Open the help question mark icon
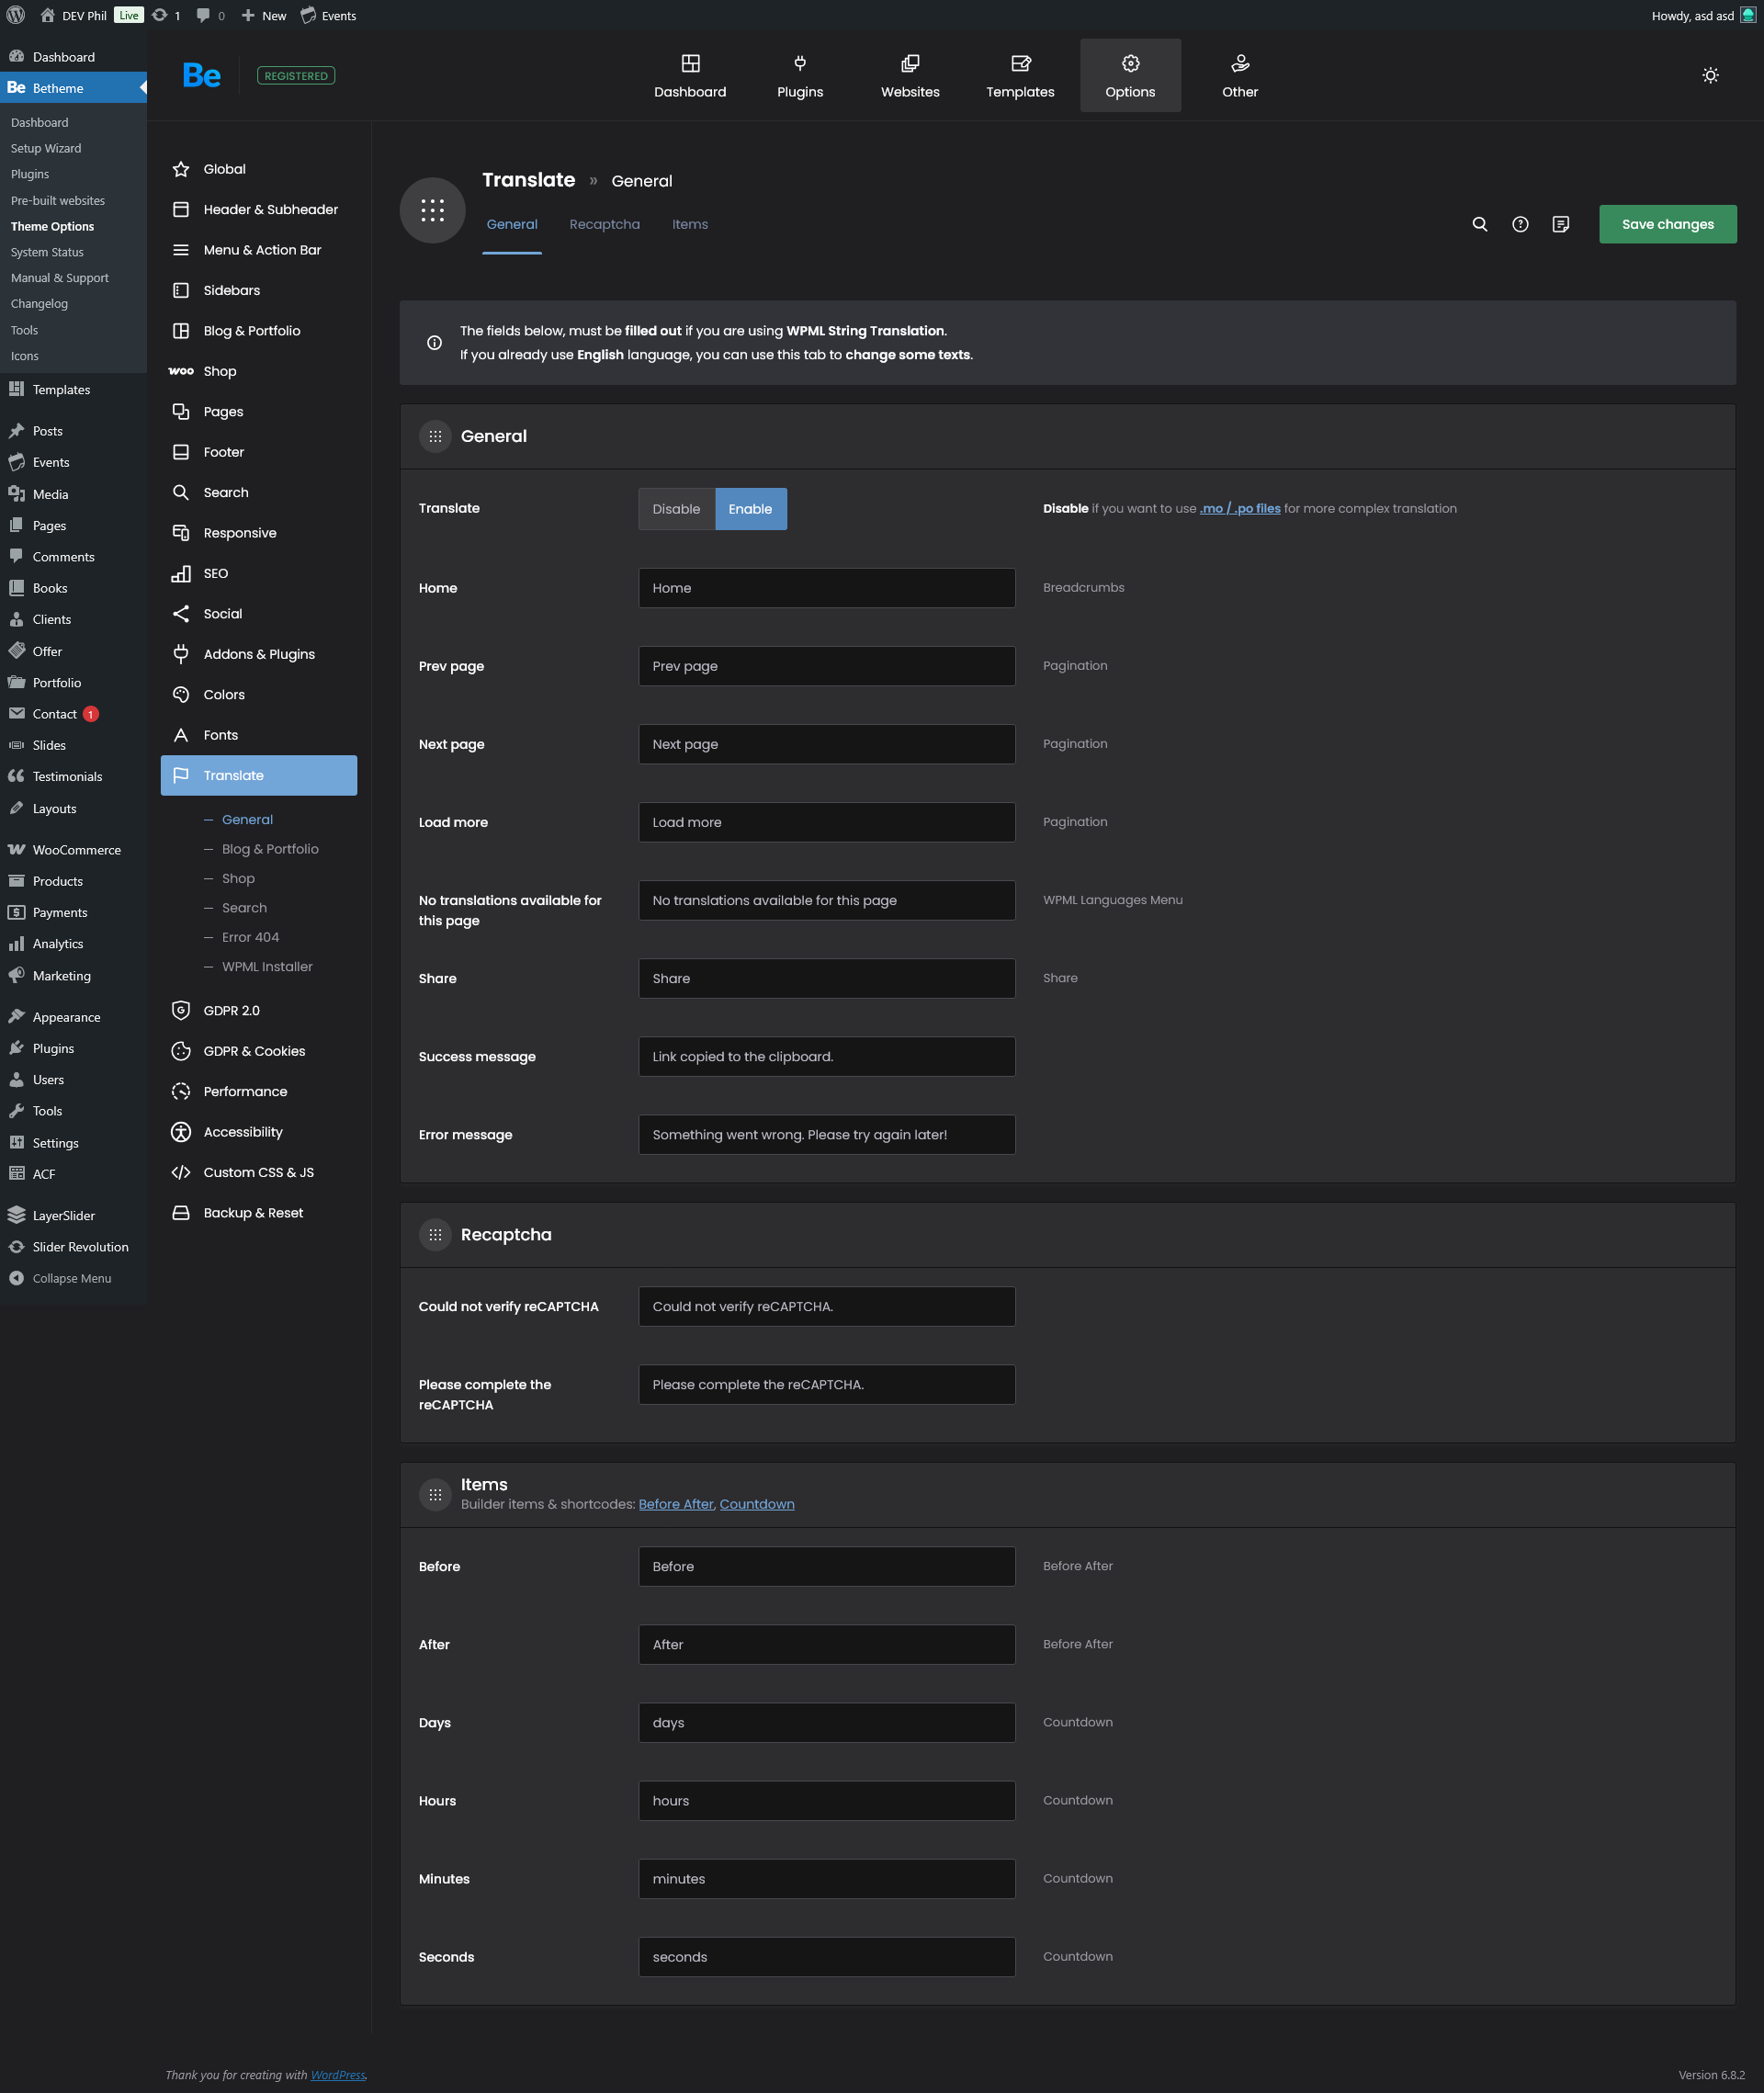1764x2093 pixels. point(1519,224)
